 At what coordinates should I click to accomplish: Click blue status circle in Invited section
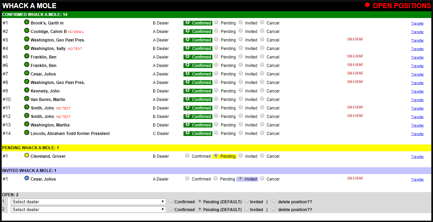(x=27, y=178)
